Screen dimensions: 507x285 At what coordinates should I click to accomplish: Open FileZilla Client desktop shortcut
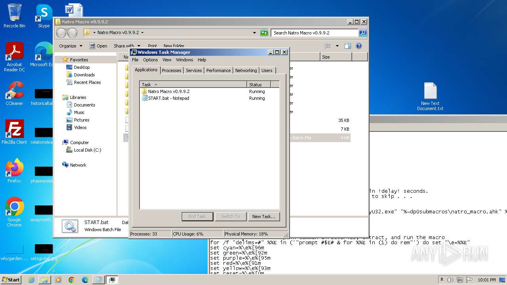14,132
